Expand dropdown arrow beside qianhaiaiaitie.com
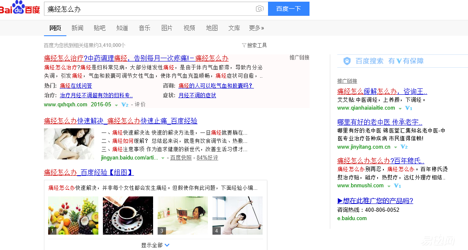Screen dimensions: 468x250 [x=400, y=108]
